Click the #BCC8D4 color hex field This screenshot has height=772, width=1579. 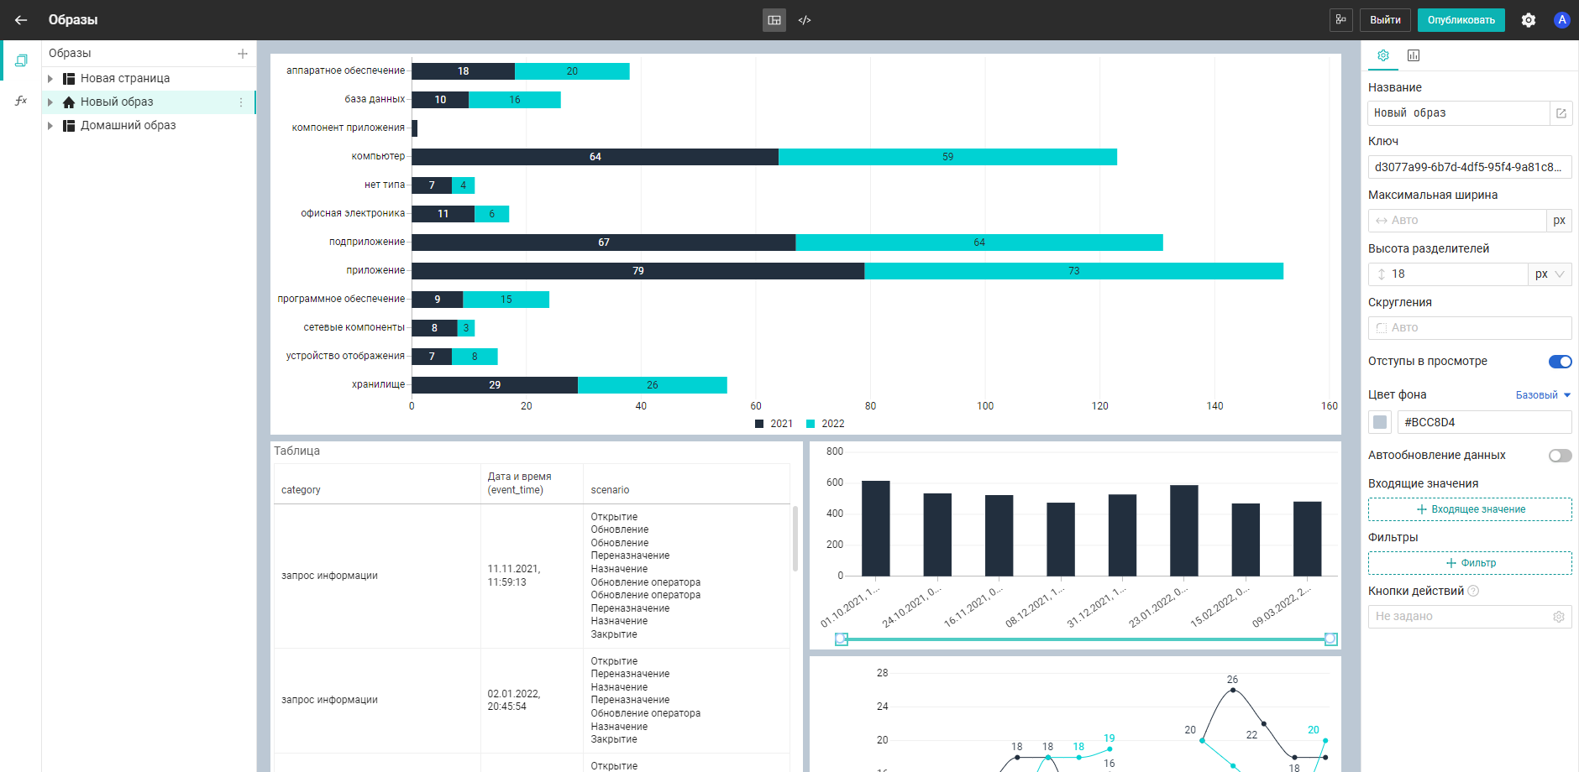click(x=1484, y=422)
